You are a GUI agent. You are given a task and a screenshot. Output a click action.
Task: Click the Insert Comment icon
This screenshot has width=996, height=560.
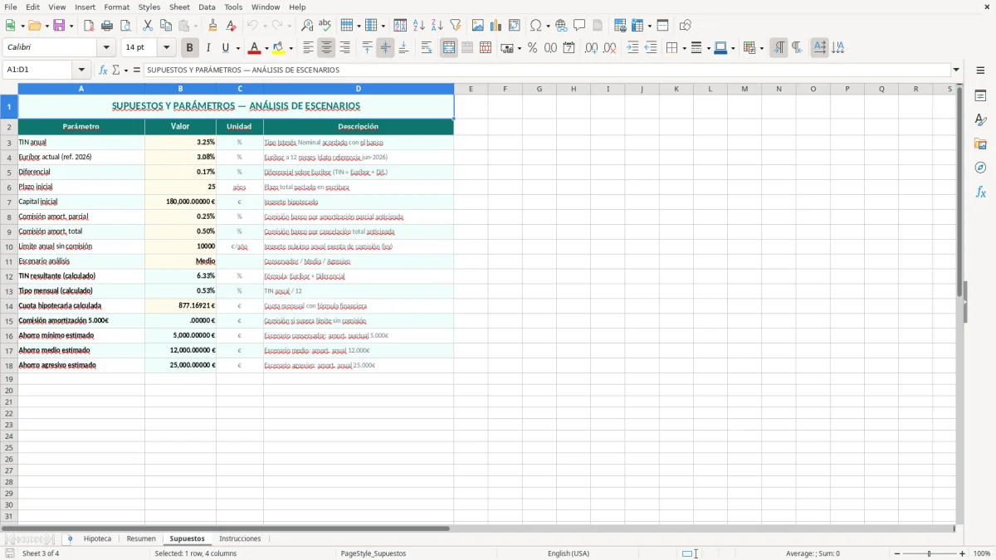(x=580, y=26)
